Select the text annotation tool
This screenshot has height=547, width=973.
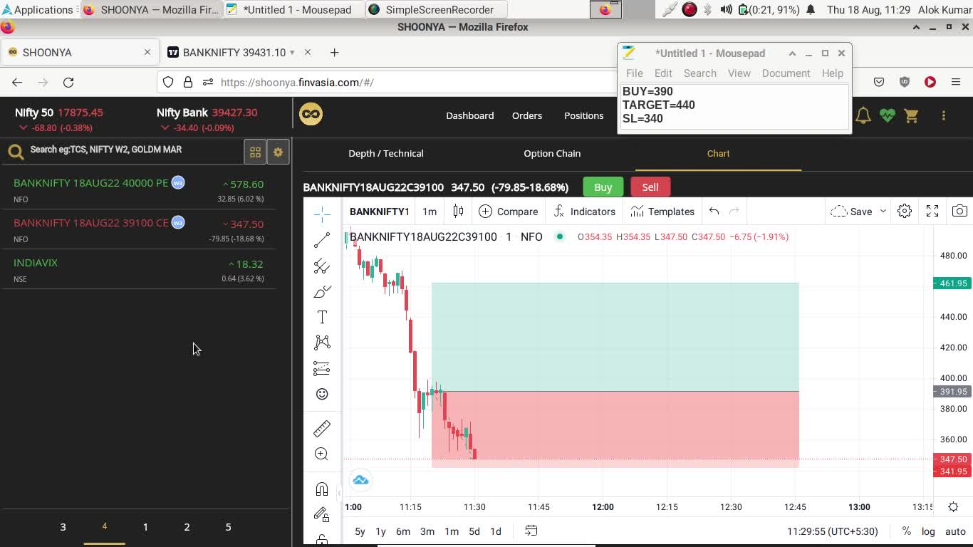click(322, 317)
